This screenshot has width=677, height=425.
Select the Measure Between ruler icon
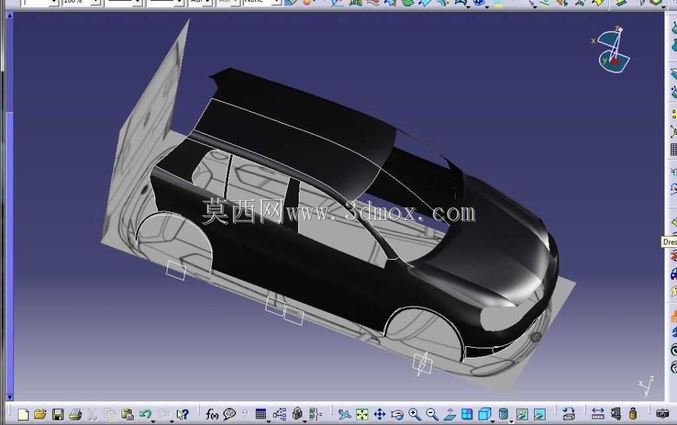coord(598,414)
